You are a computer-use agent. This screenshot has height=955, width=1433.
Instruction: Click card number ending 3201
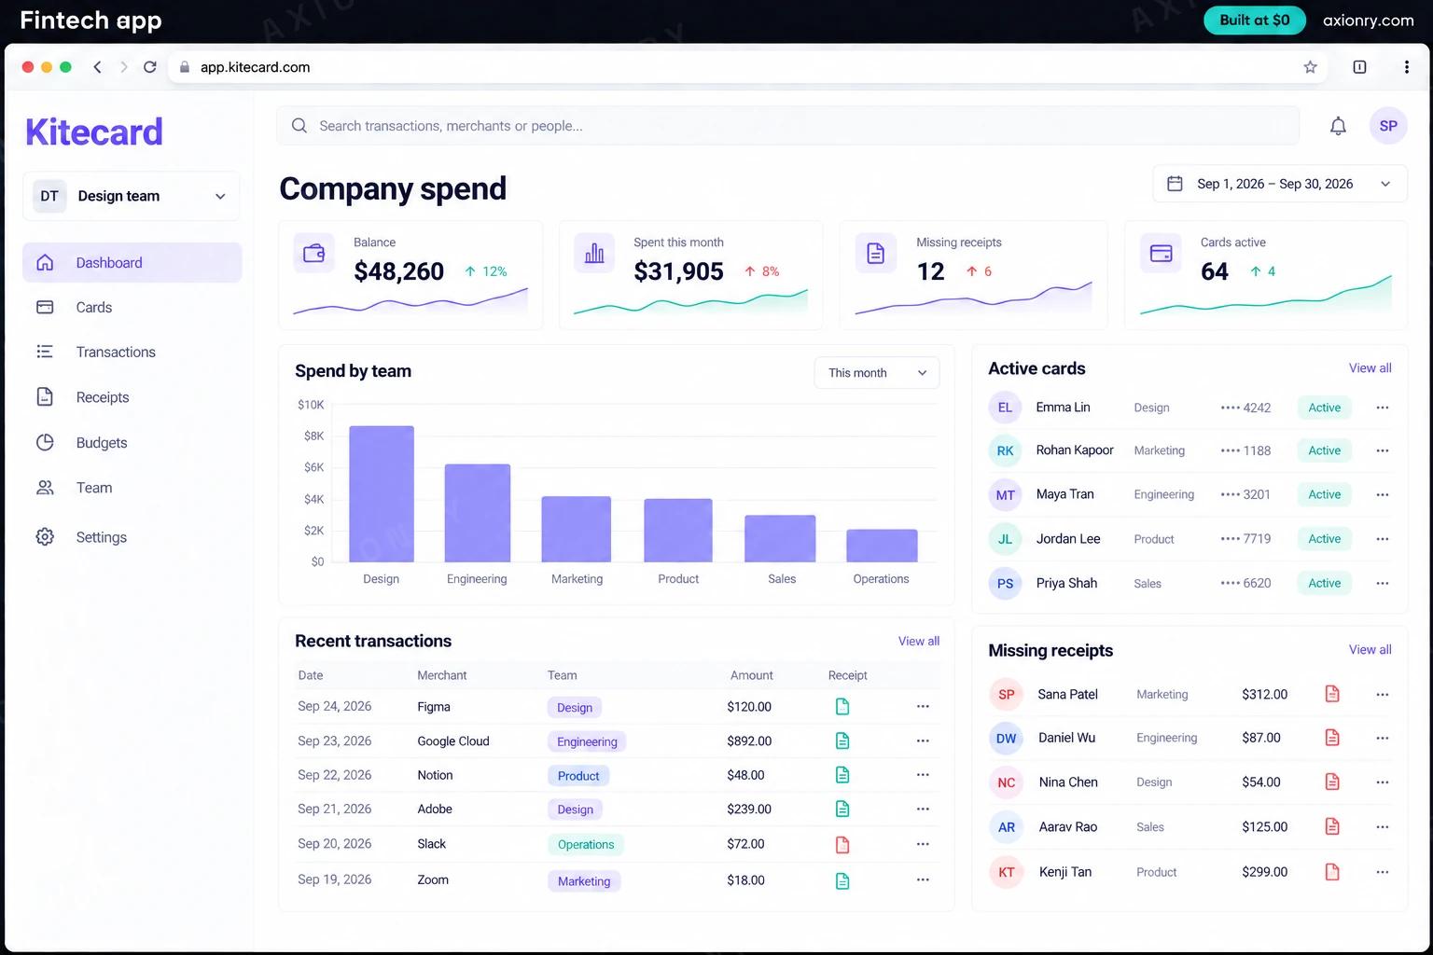(1245, 494)
